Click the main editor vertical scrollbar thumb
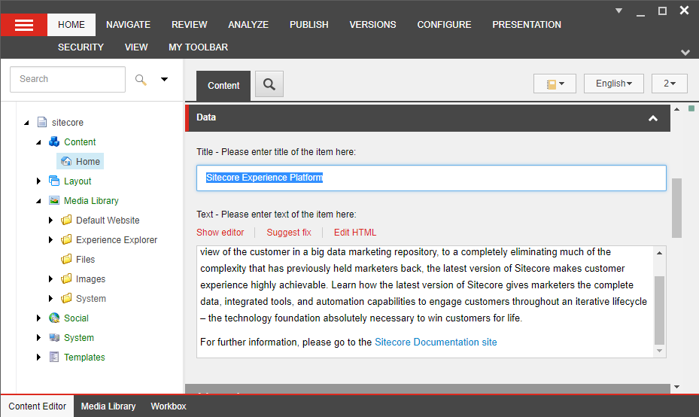 click(x=676, y=208)
